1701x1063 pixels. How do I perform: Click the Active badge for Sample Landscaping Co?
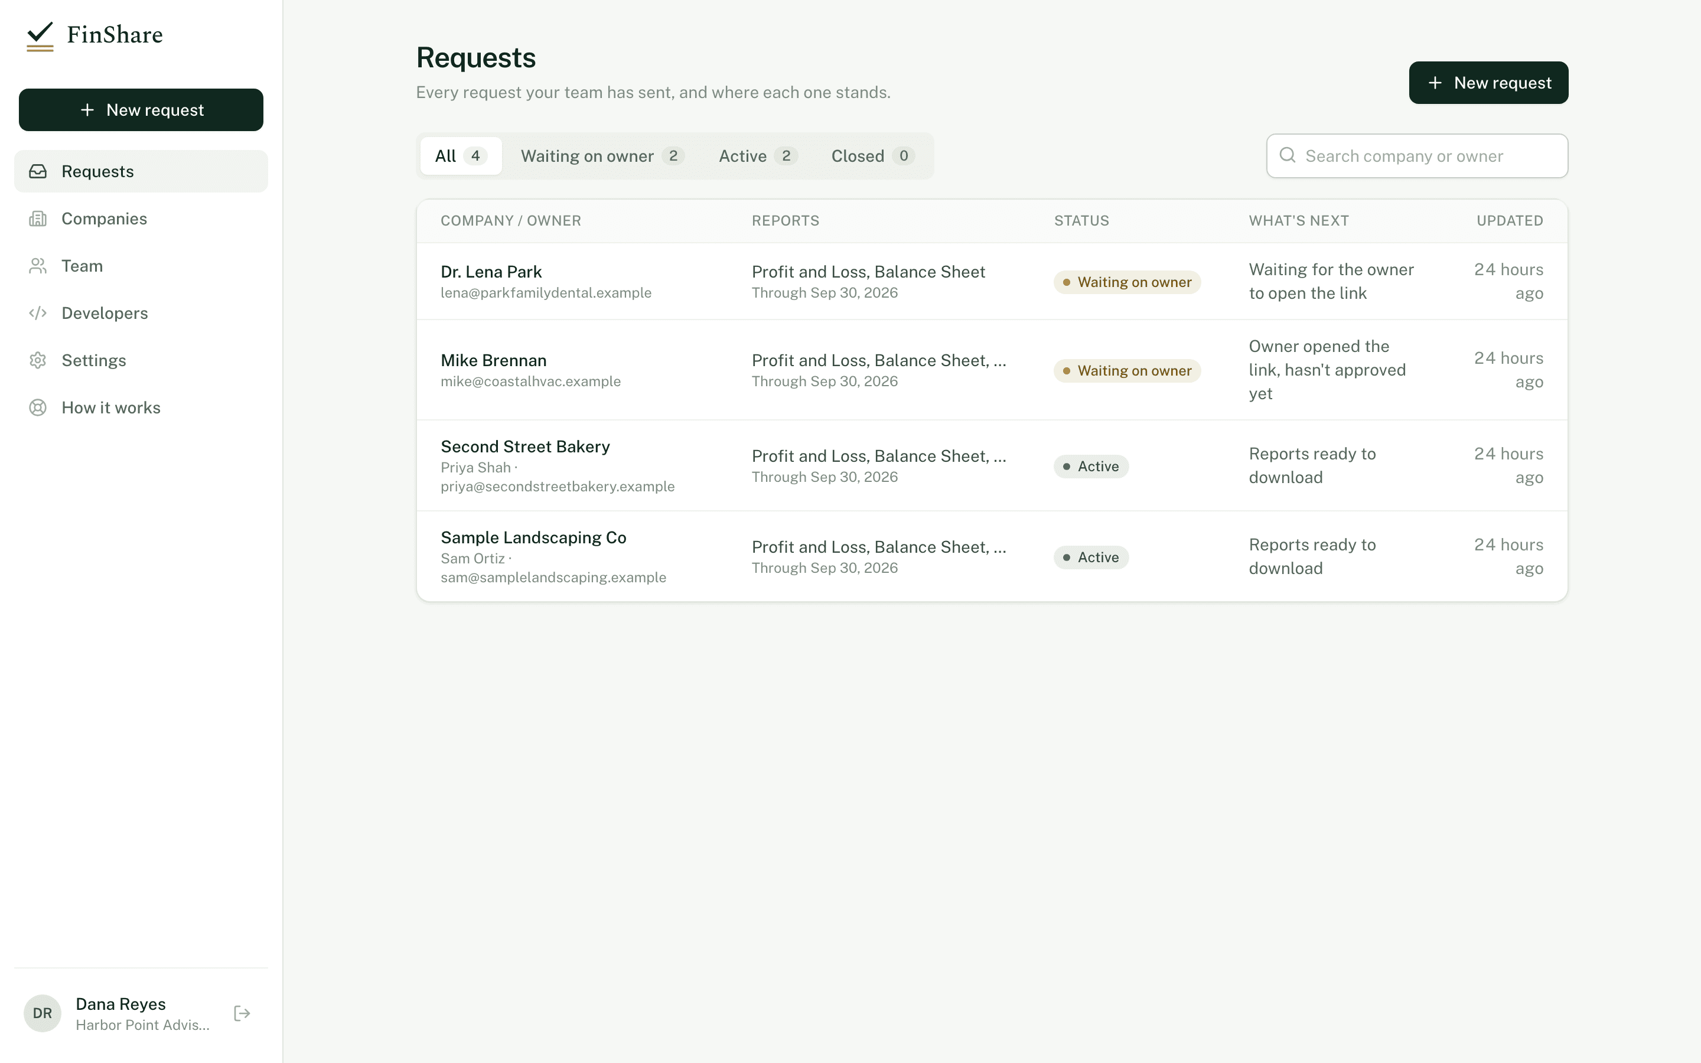click(1091, 557)
